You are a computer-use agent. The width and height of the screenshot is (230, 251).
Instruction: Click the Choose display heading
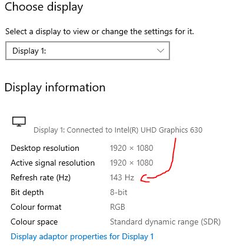[x=44, y=7]
